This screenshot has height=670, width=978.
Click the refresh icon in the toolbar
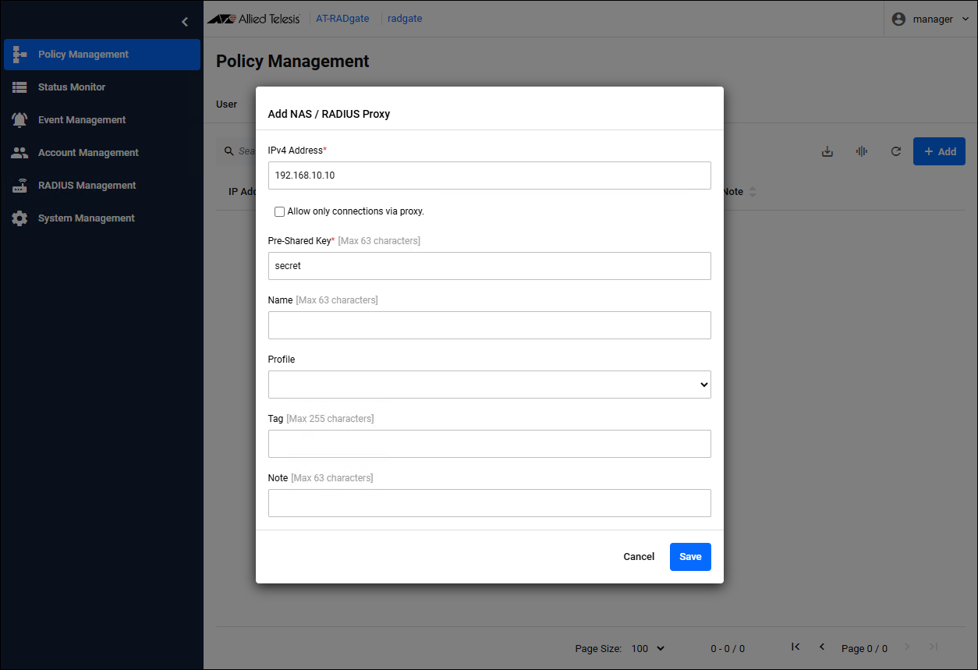tap(896, 151)
